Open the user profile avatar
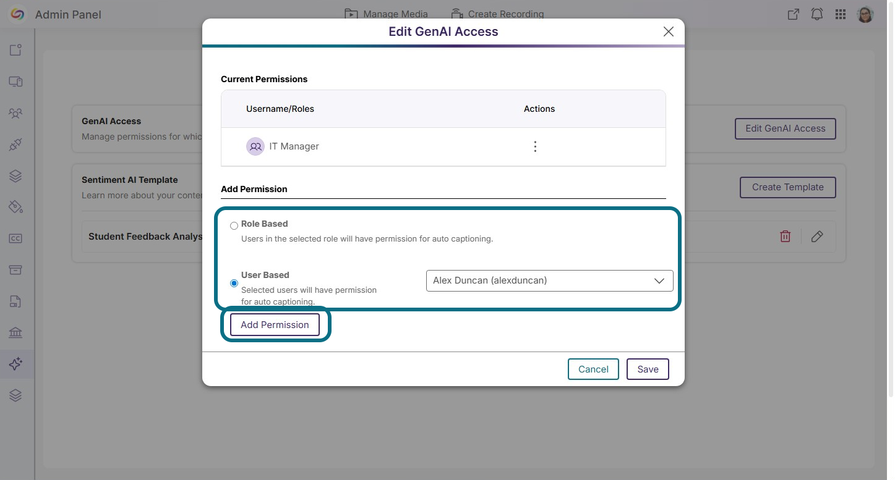Viewport: 895px width, 480px height. 865,14
